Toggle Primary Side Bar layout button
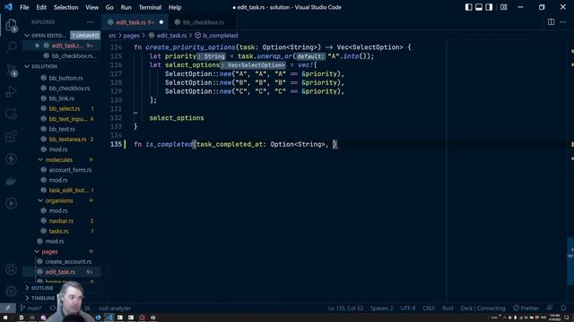The image size is (574, 322). (x=468, y=7)
